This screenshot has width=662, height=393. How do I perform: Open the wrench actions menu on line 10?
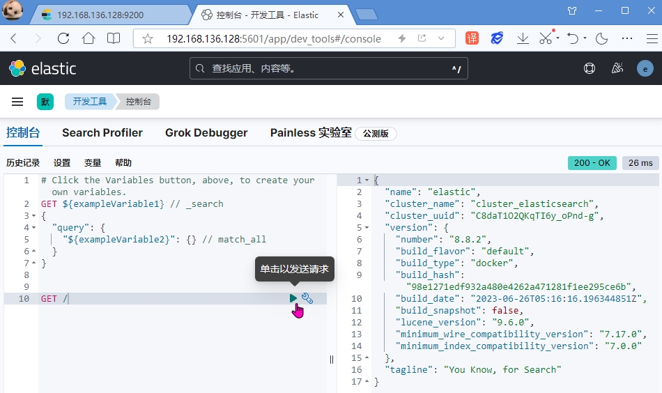pyautogui.click(x=307, y=298)
